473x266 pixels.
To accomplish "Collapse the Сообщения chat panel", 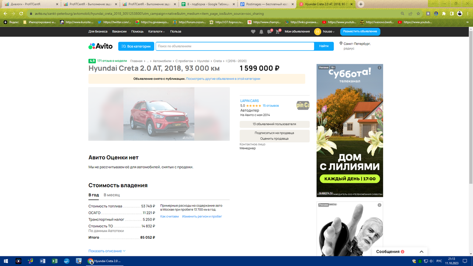I will 421,251.
